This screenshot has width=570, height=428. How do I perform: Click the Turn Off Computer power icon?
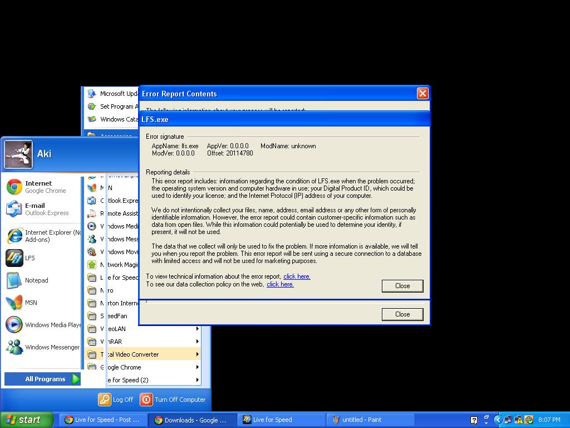tap(146, 399)
